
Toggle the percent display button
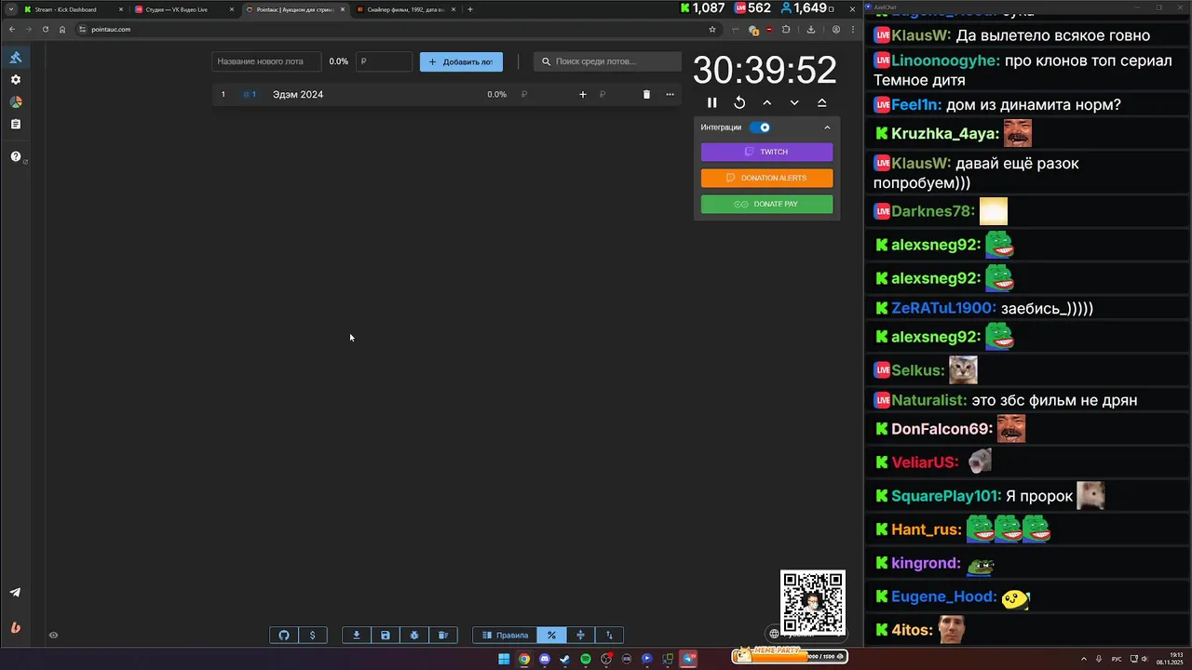click(551, 636)
